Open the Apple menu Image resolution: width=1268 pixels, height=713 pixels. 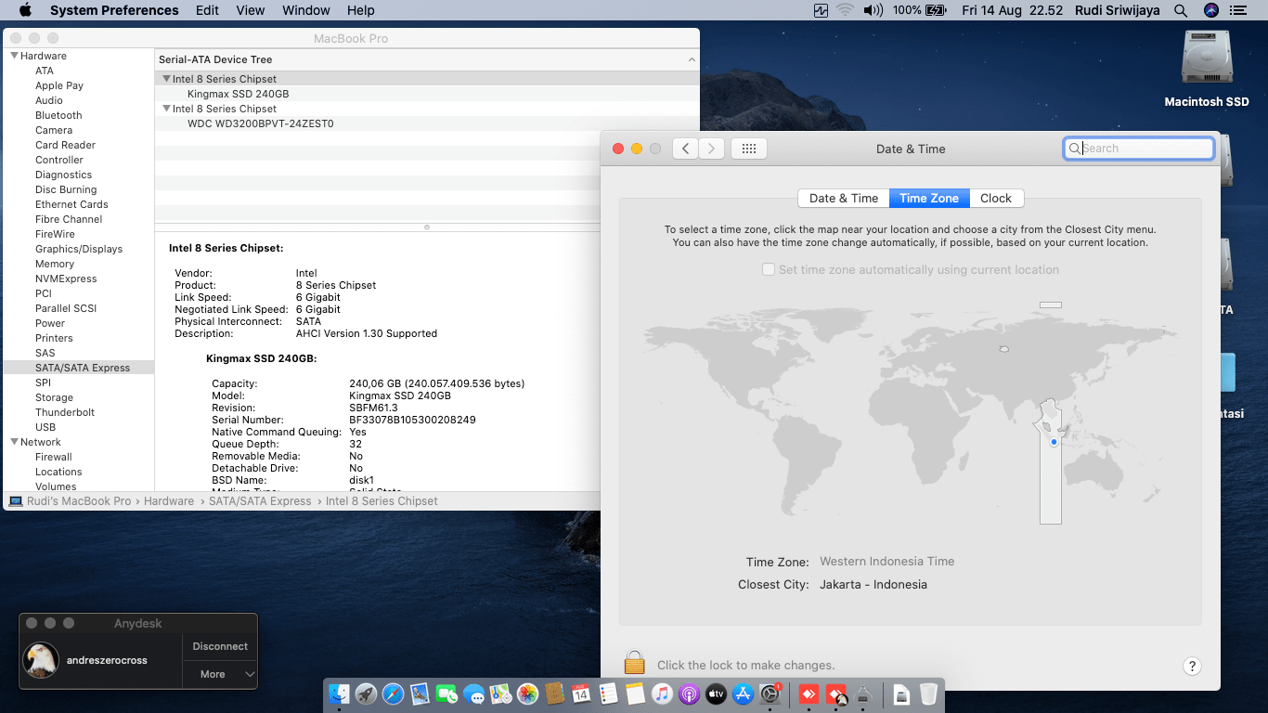pyautogui.click(x=25, y=10)
